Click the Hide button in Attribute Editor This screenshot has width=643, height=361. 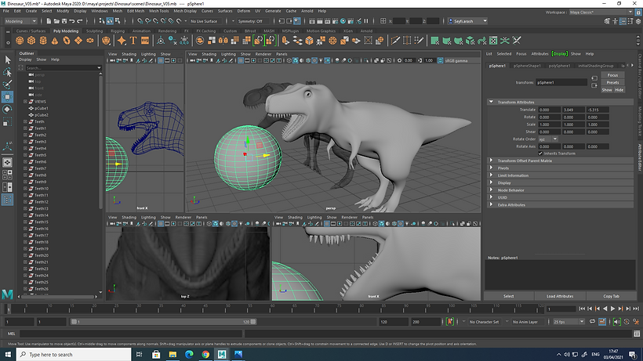[619, 89]
